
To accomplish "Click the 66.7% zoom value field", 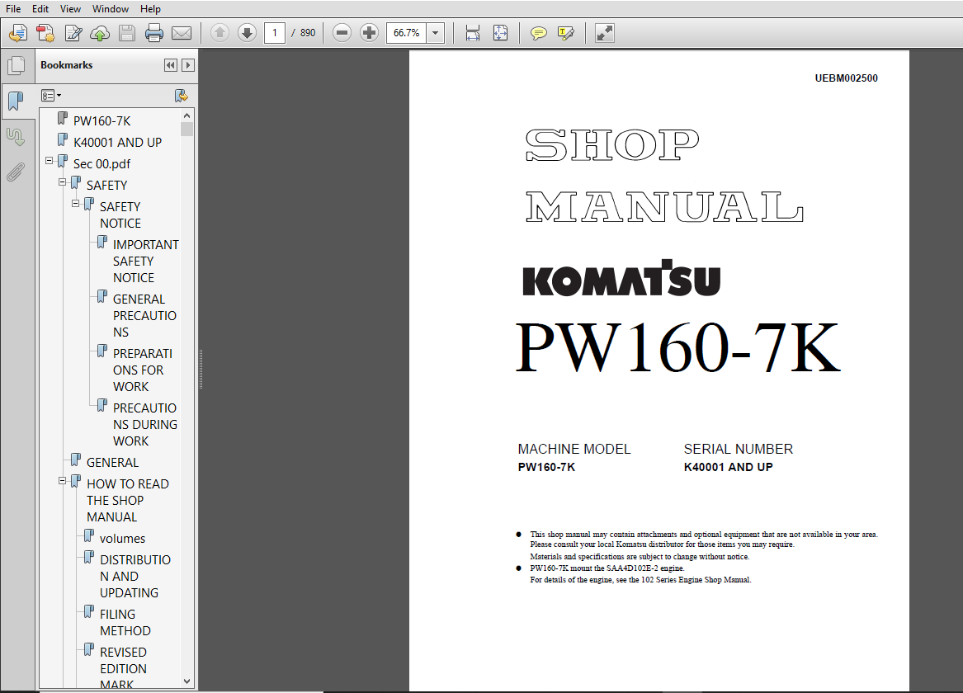I will pos(406,32).
